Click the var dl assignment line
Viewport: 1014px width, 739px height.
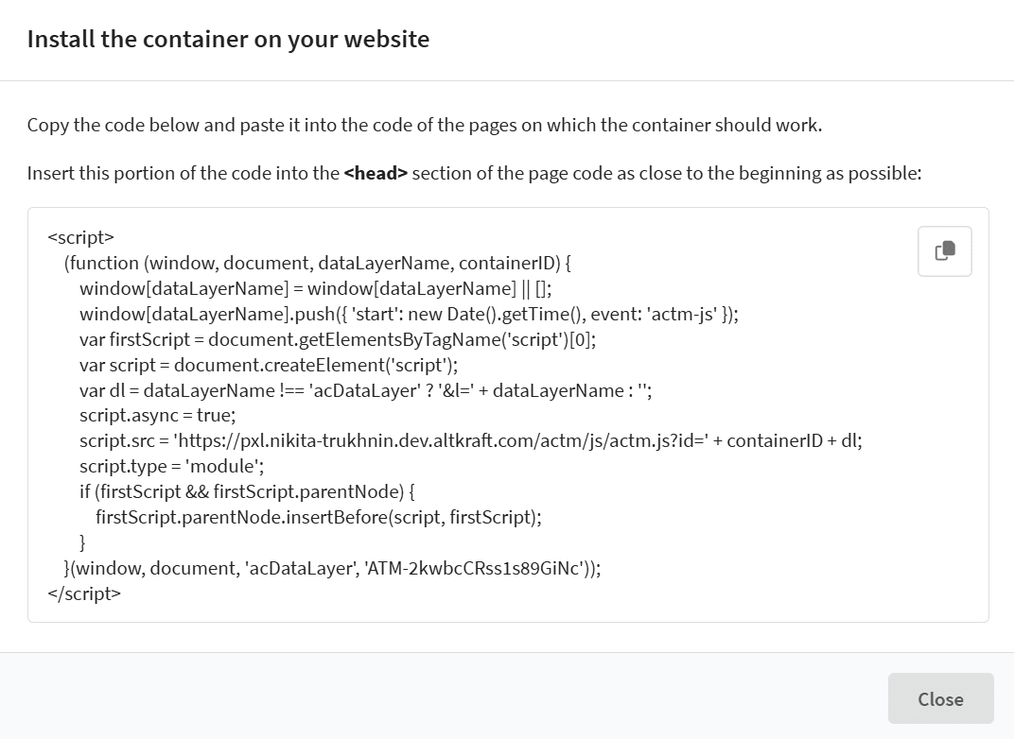tap(365, 390)
